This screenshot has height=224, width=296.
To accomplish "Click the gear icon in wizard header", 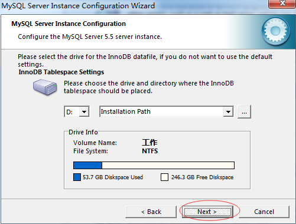I will (x=276, y=31).
